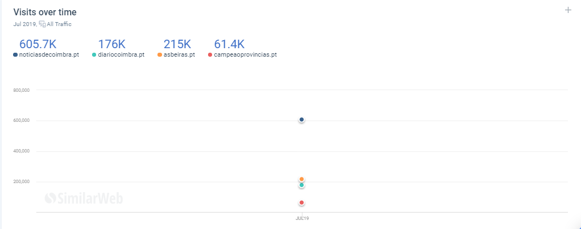Open the asbeiras.pt legend label
Screen dimensions: 581x229
(x=179, y=54)
